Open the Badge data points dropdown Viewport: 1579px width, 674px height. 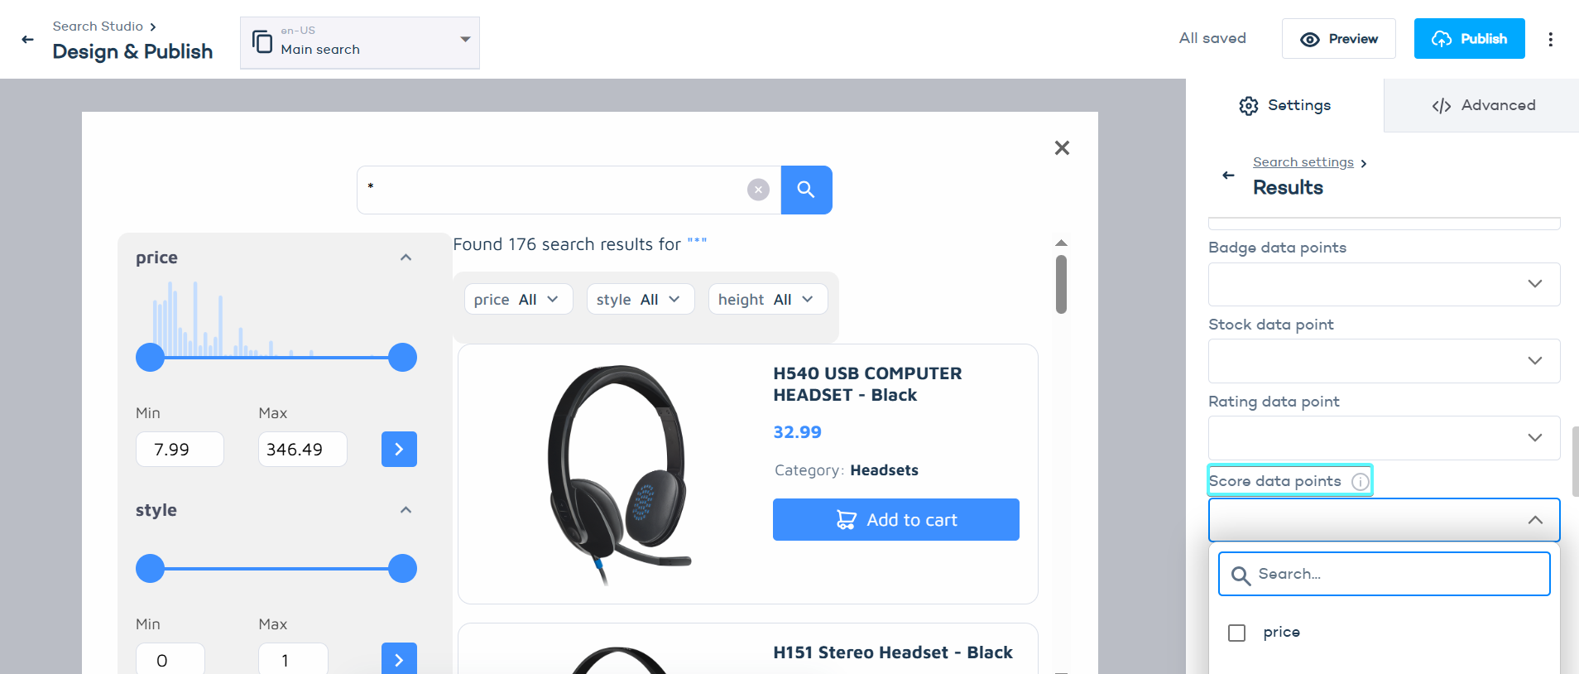(1384, 284)
